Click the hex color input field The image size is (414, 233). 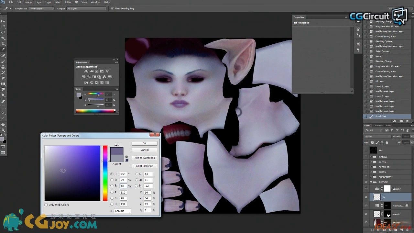(x=122, y=211)
